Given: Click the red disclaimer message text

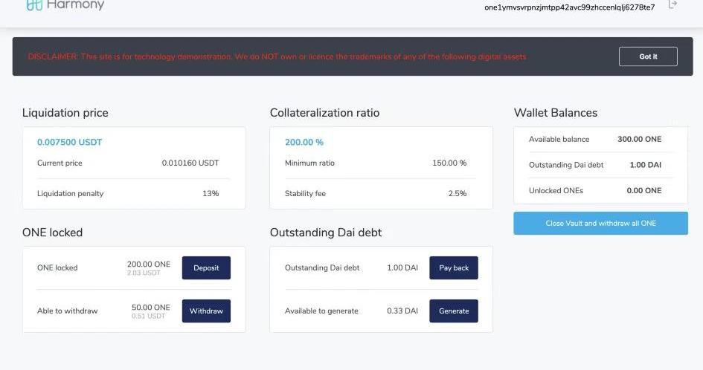Looking at the screenshot, I should click(x=277, y=56).
